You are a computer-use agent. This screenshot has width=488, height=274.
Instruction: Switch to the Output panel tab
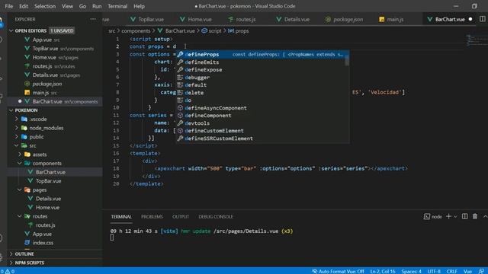181,217
